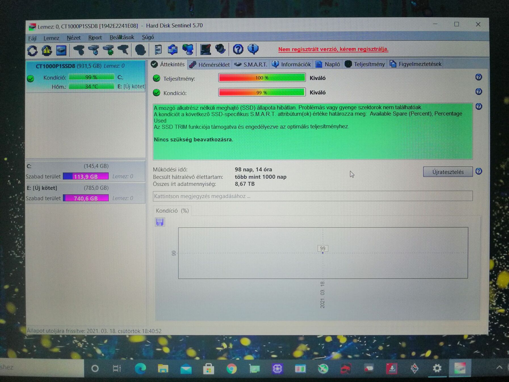Select the Kondíció (%) graph tab
509x382 pixels.
click(172, 211)
